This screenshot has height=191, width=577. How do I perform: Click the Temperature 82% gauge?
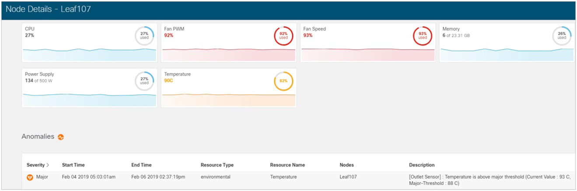[x=283, y=81]
